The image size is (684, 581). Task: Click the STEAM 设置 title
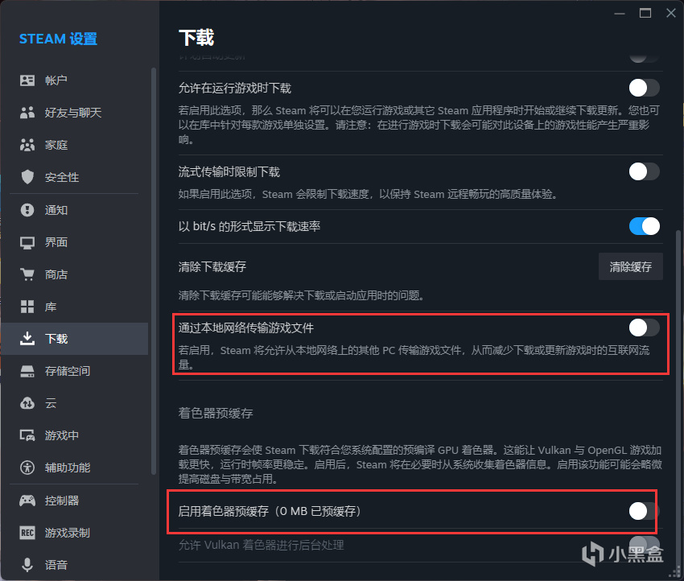58,39
